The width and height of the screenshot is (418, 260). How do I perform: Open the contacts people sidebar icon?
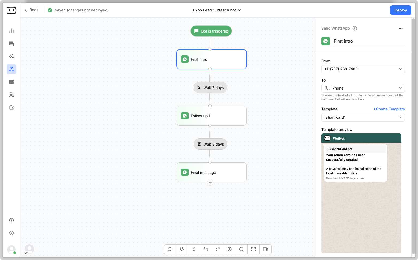pos(11,95)
